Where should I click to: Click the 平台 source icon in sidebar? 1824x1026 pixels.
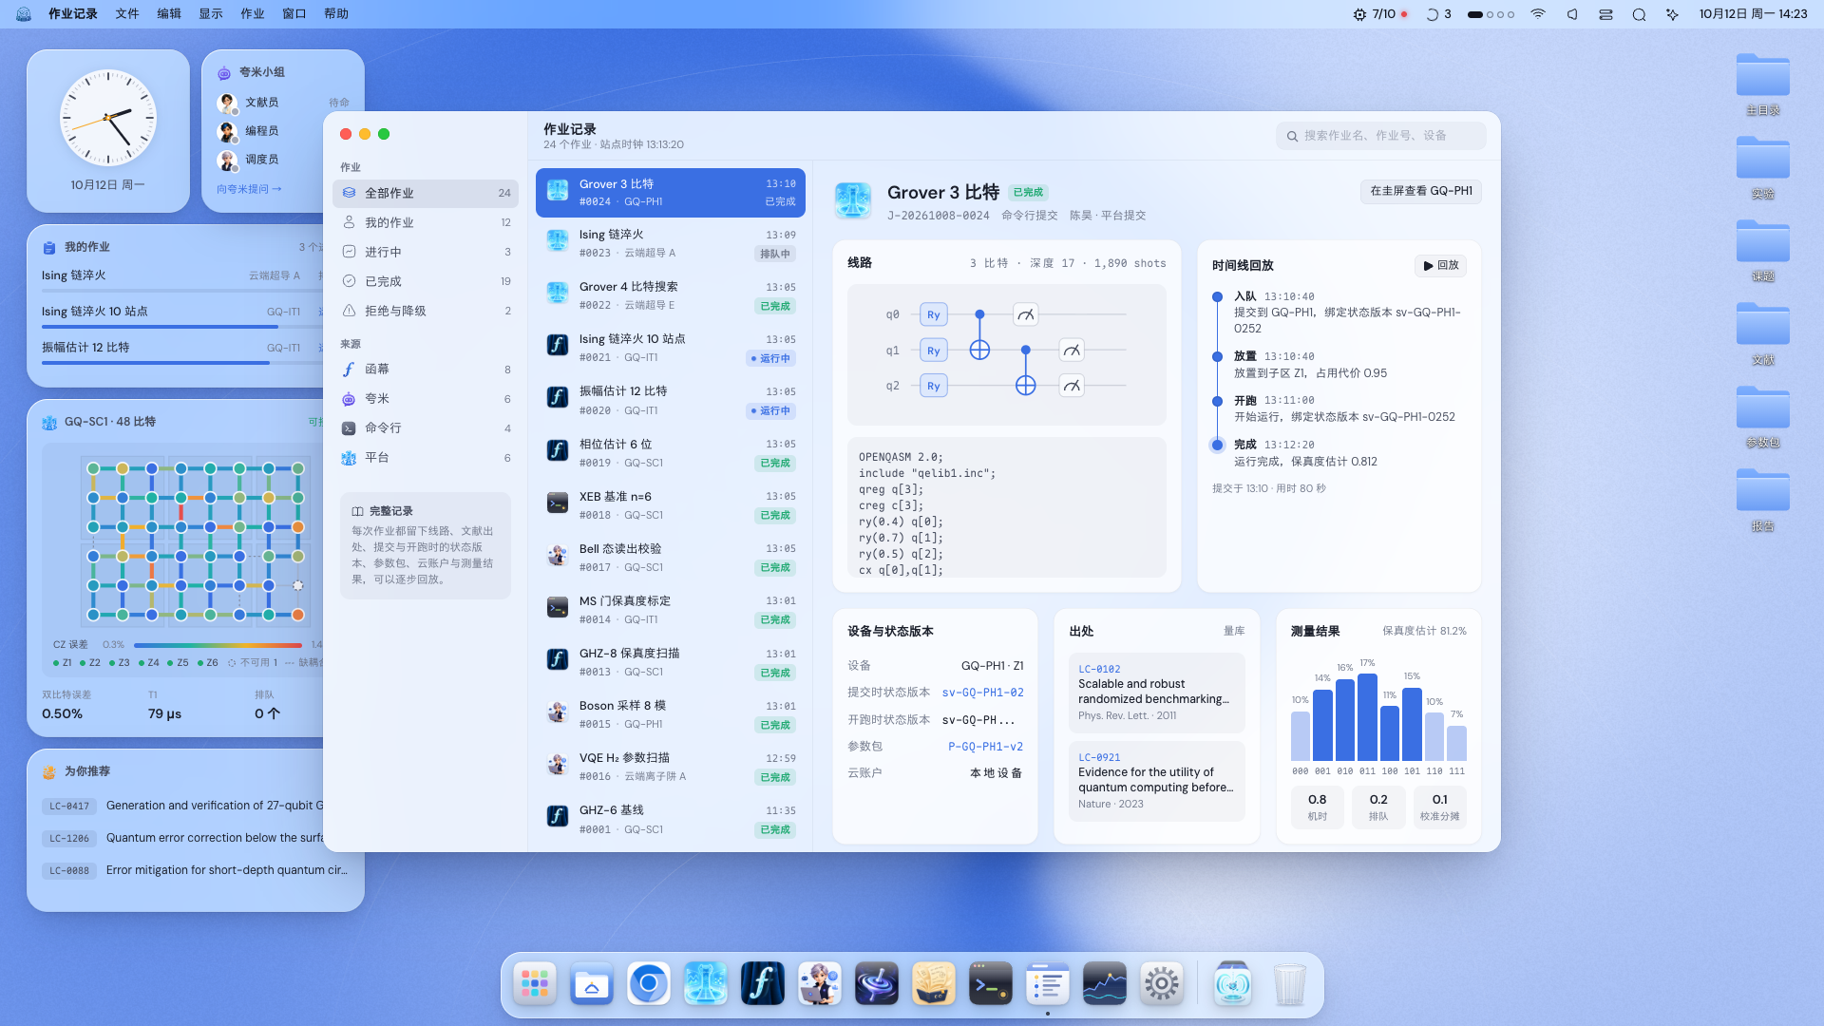[x=349, y=458]
